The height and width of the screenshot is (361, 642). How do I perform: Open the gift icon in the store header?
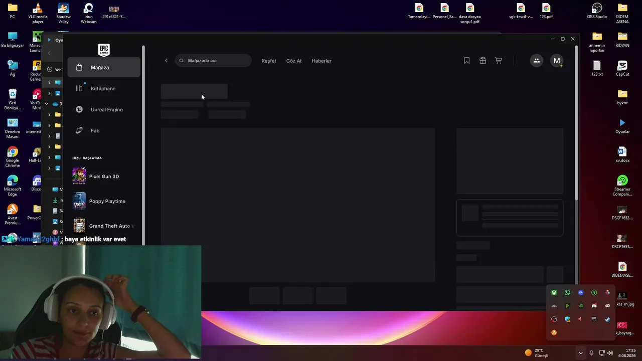pos(483,61)
